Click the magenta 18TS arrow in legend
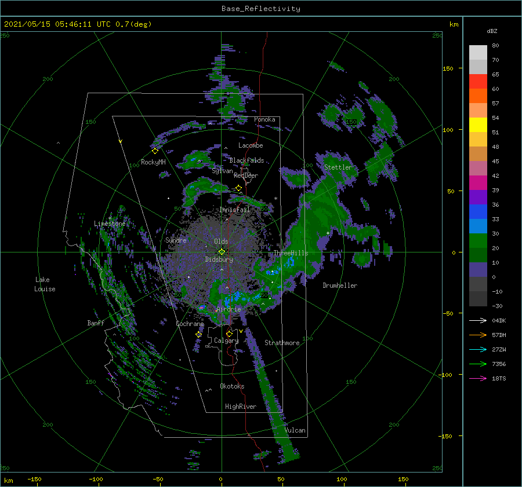The height and width of the screenshot is (487, 522). pyautogui.click(x=478, y=378)
